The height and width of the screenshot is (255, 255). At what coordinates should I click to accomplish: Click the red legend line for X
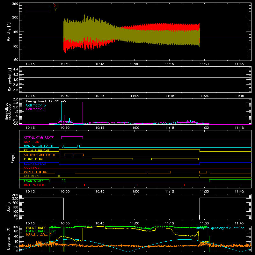tap(38, 7)
